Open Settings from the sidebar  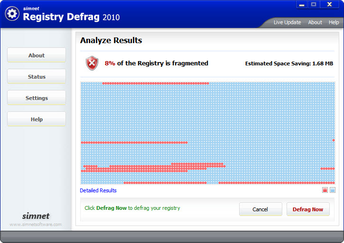click(x=37, y=98)
